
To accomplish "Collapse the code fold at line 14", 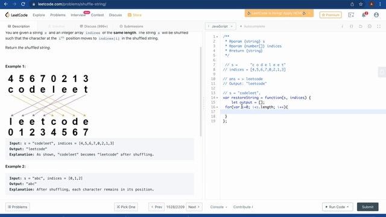I will tap(217, 98).
